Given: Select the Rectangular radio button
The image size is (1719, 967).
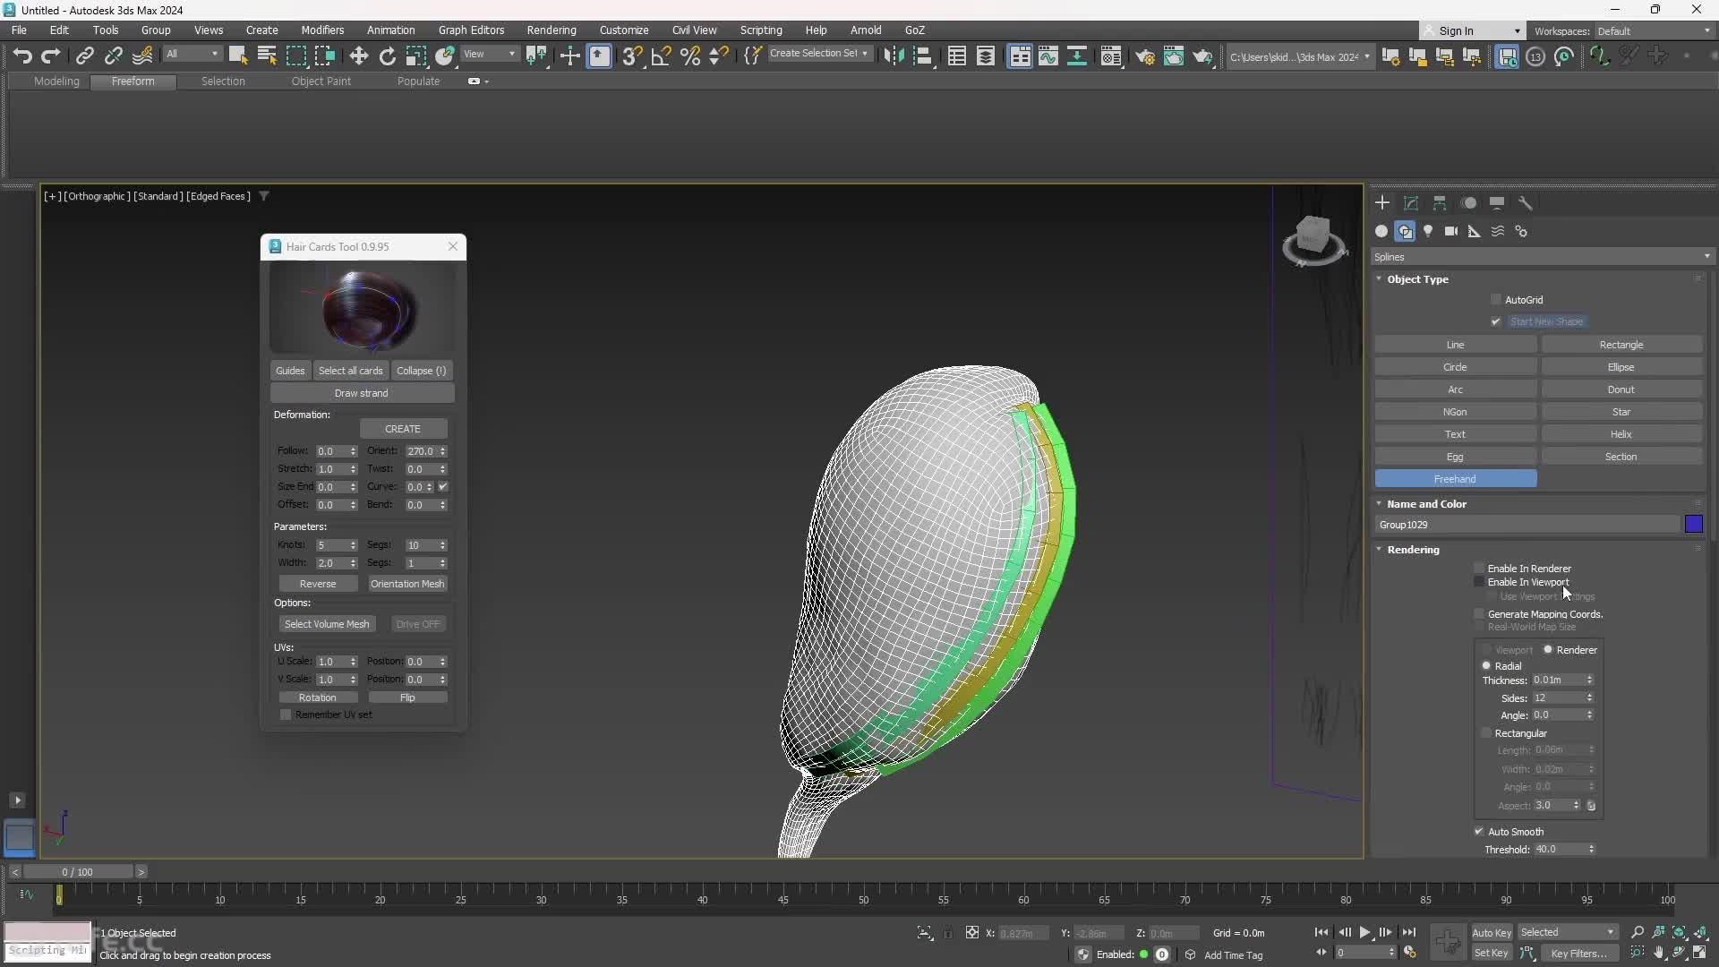Looking at the screenshot, I should click(1487, 733).
